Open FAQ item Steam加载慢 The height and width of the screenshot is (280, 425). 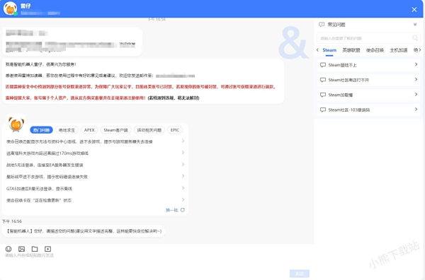coord(368,95)
